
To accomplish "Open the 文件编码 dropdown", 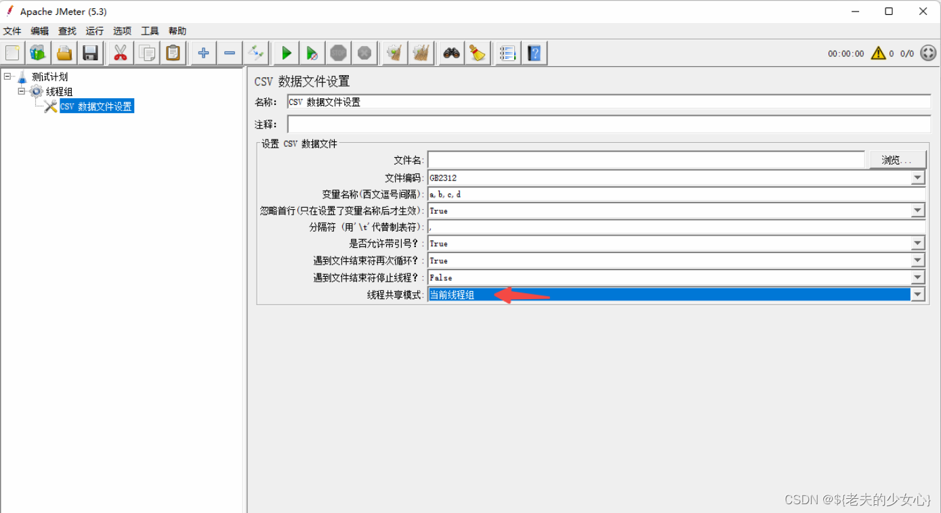I will (x=918, y=178).
